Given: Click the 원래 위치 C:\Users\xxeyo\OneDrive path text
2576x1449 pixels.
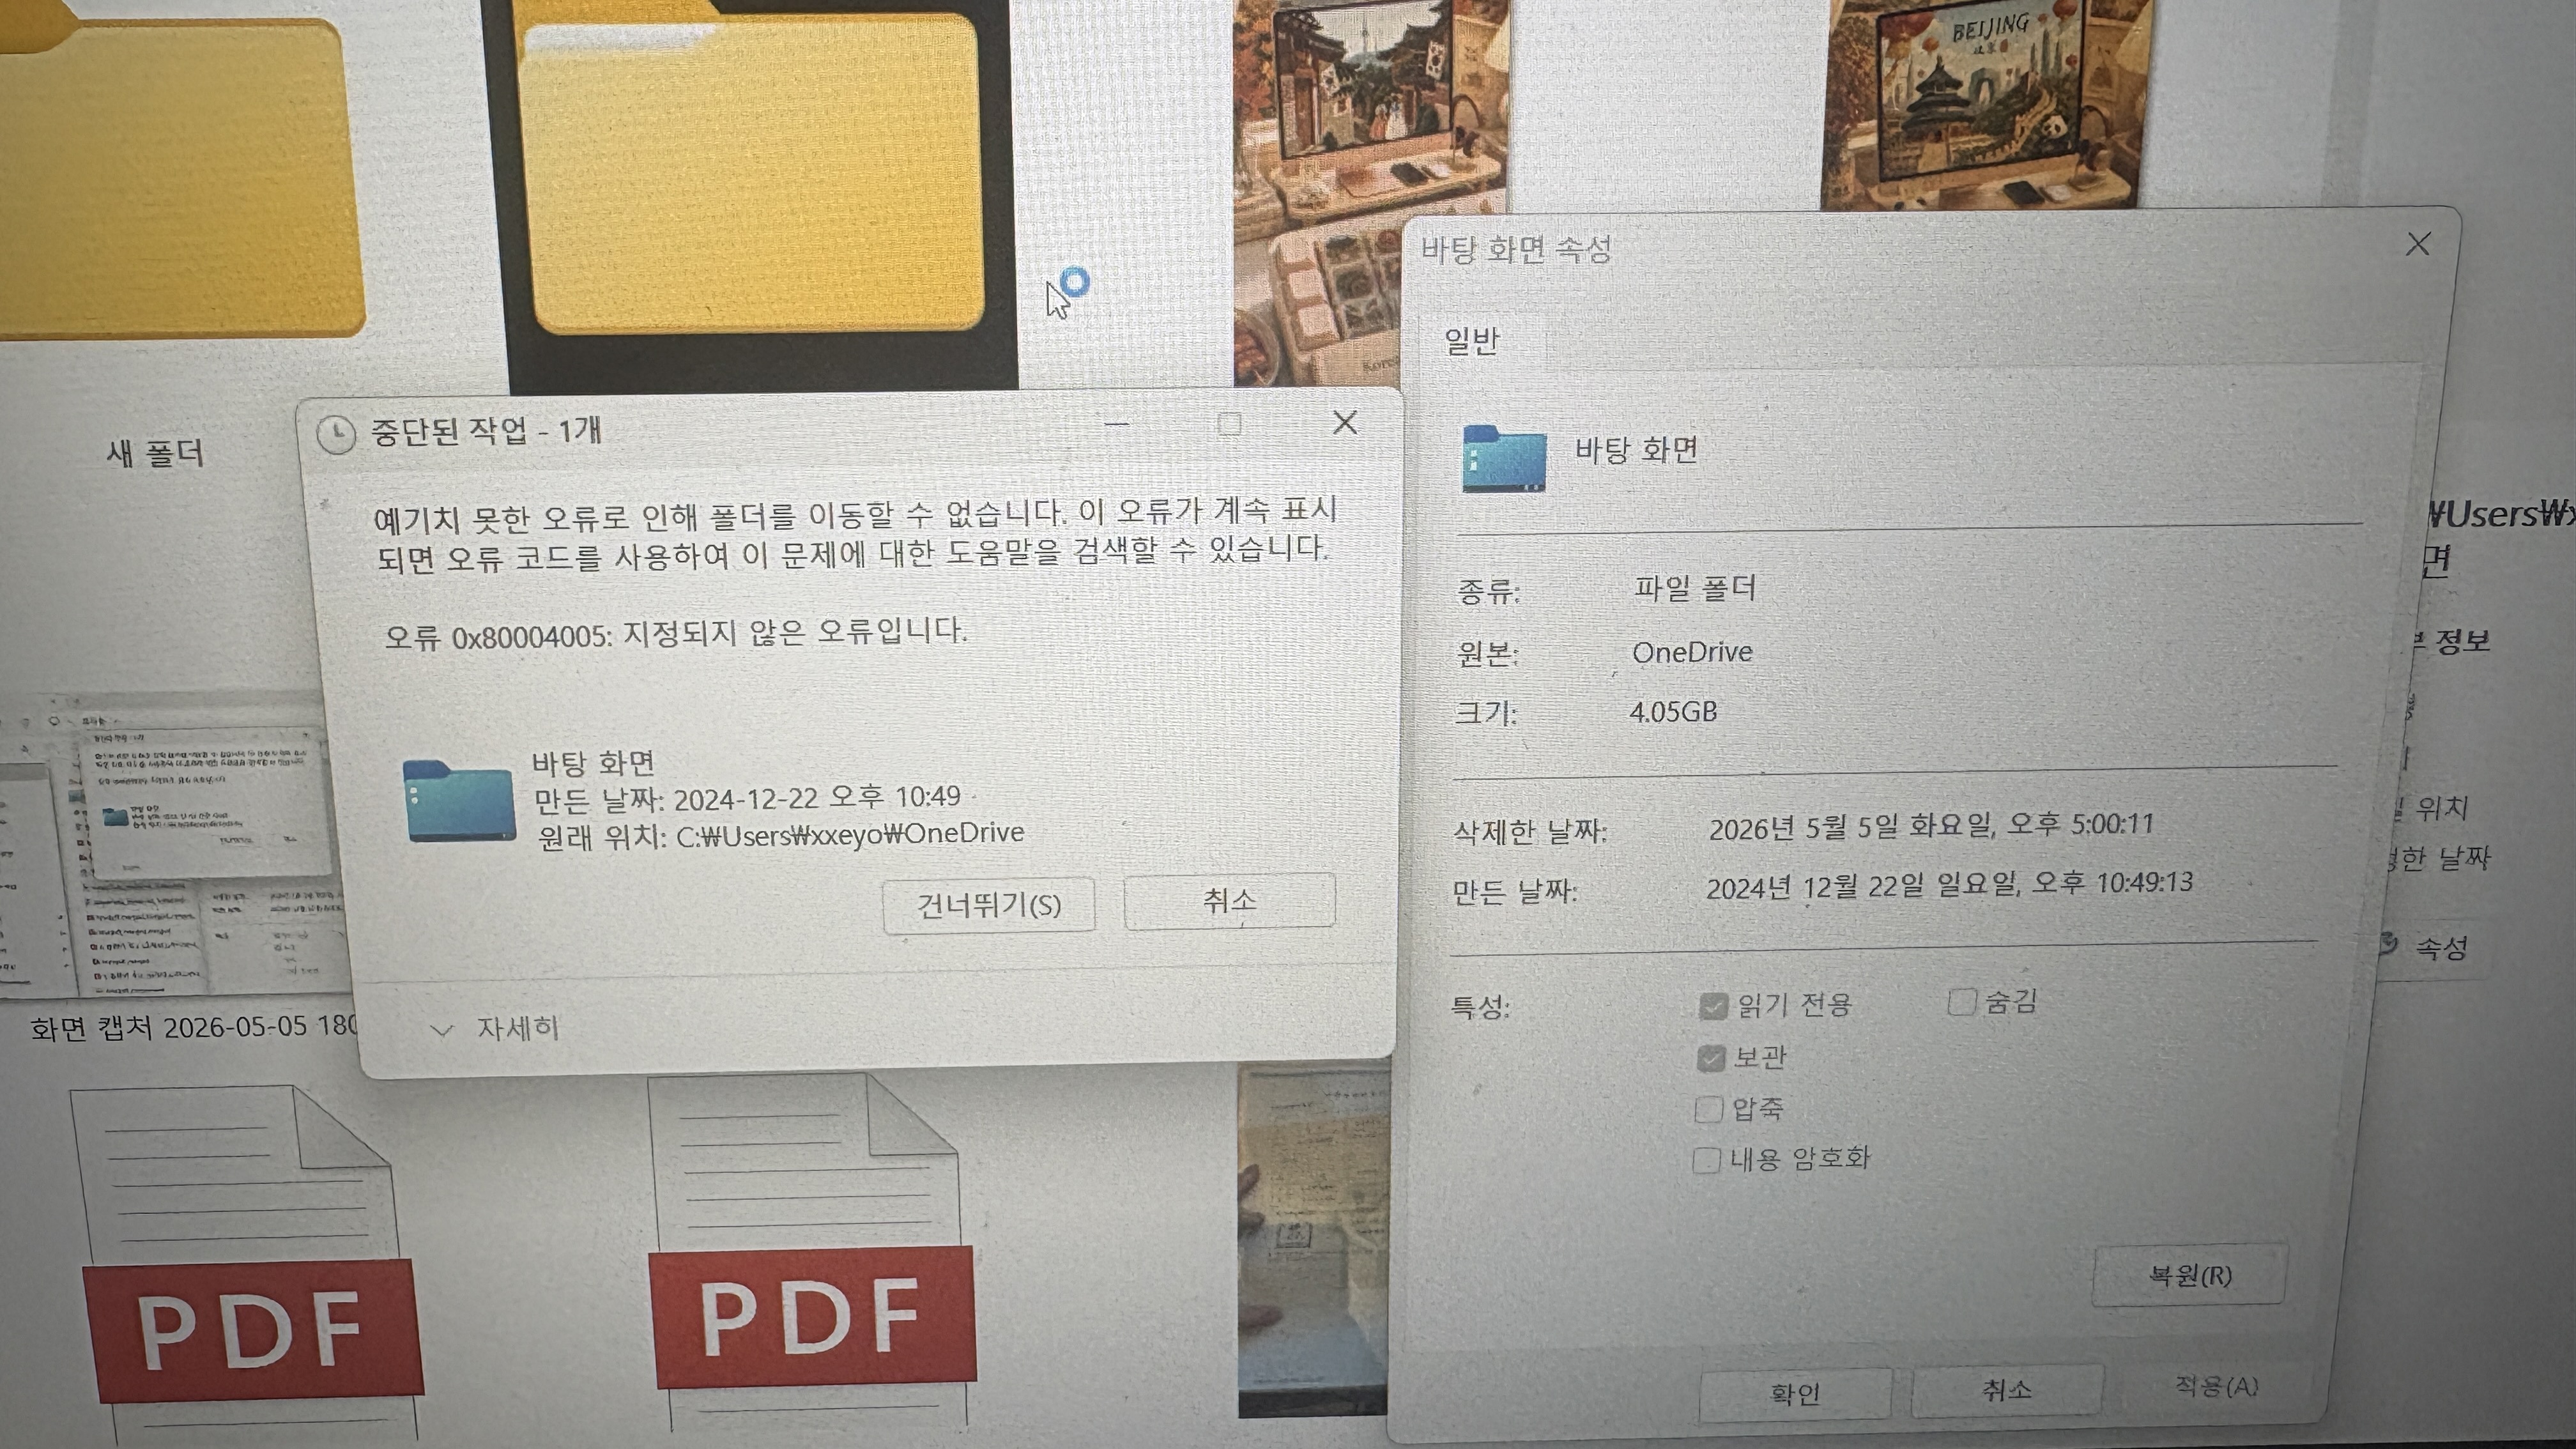Looking at the screenshot, I should pos(781,834).
